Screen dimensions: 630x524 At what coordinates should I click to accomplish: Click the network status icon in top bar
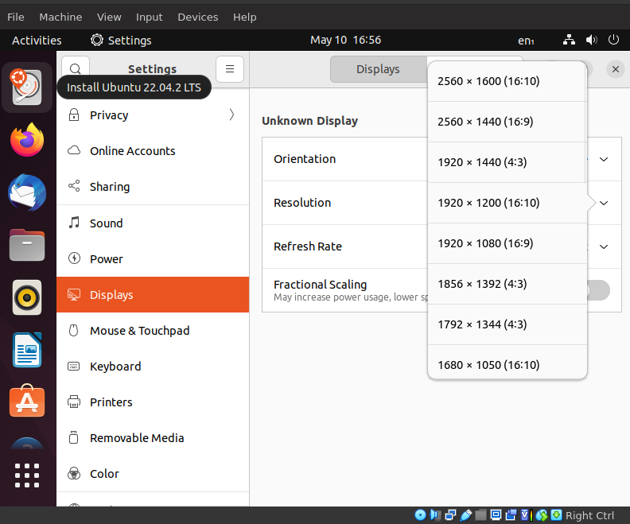(x=569, y=40)
